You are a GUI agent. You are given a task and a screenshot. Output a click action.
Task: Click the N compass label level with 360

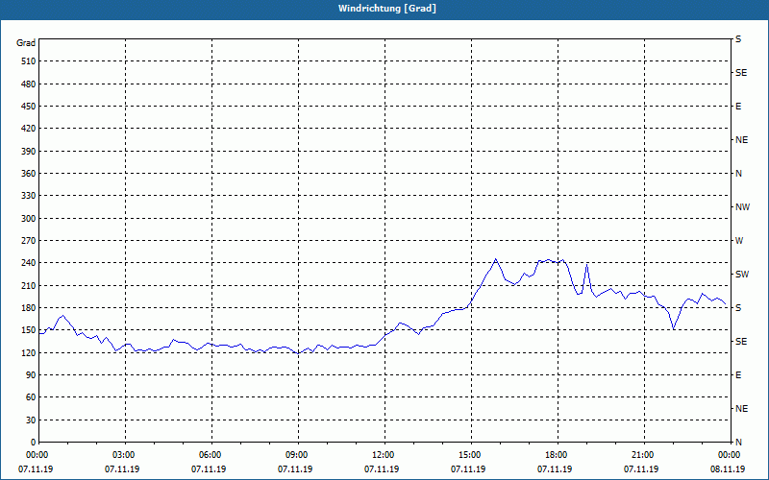coord(739,174)
